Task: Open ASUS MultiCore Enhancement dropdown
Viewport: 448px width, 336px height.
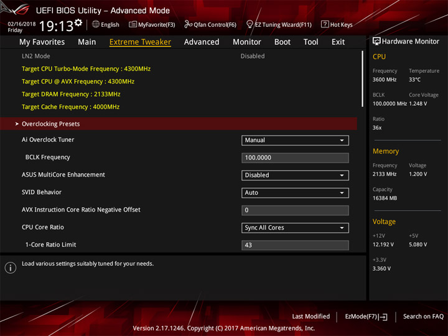Action: (x=295, y=175)
